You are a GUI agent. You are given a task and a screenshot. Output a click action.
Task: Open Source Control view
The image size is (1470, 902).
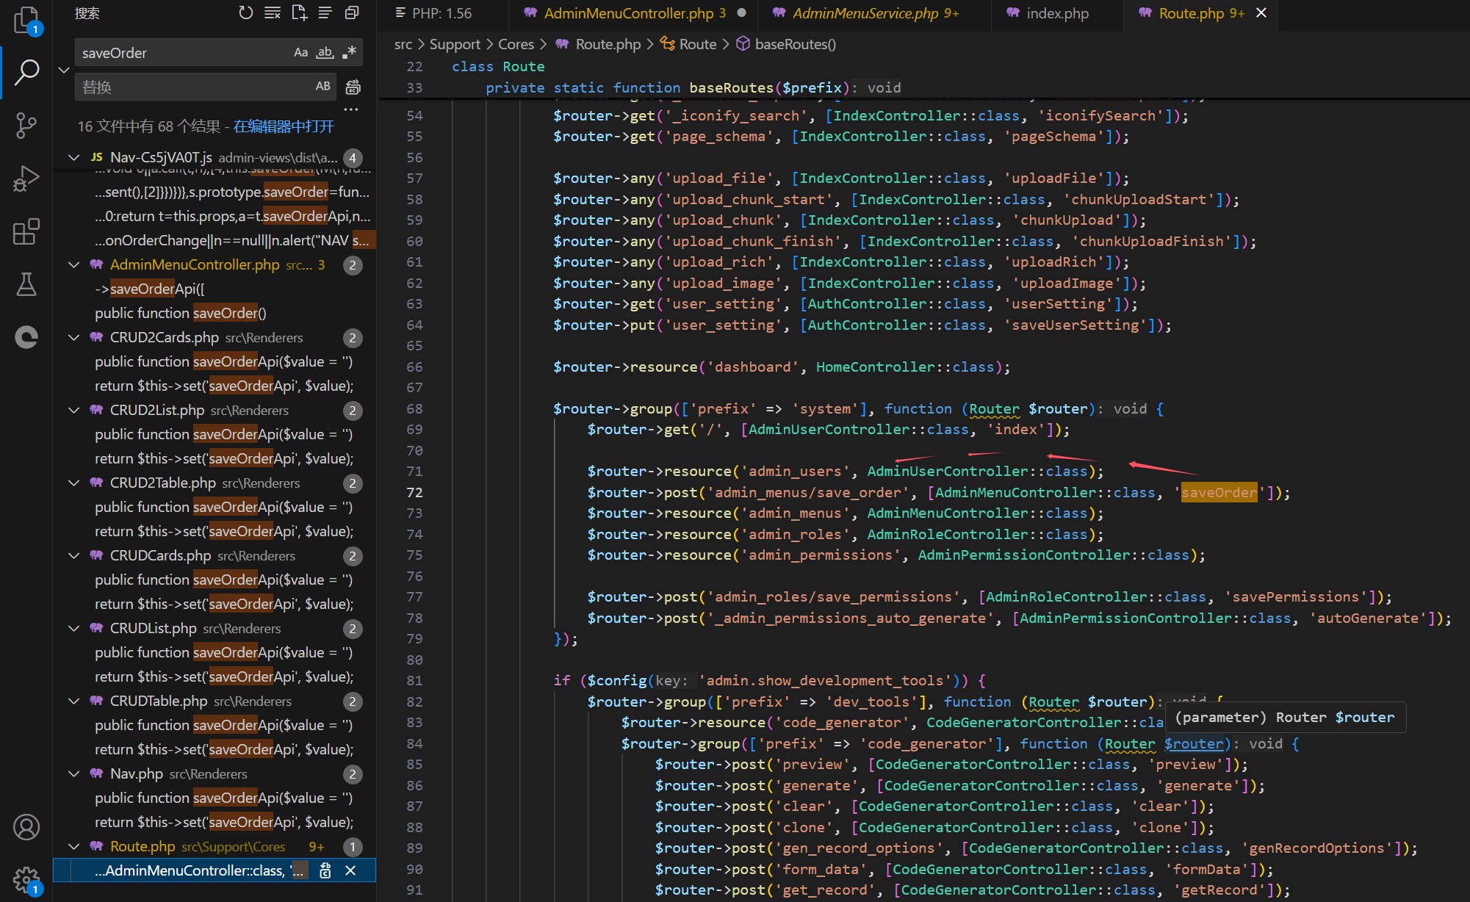(26, 125)
